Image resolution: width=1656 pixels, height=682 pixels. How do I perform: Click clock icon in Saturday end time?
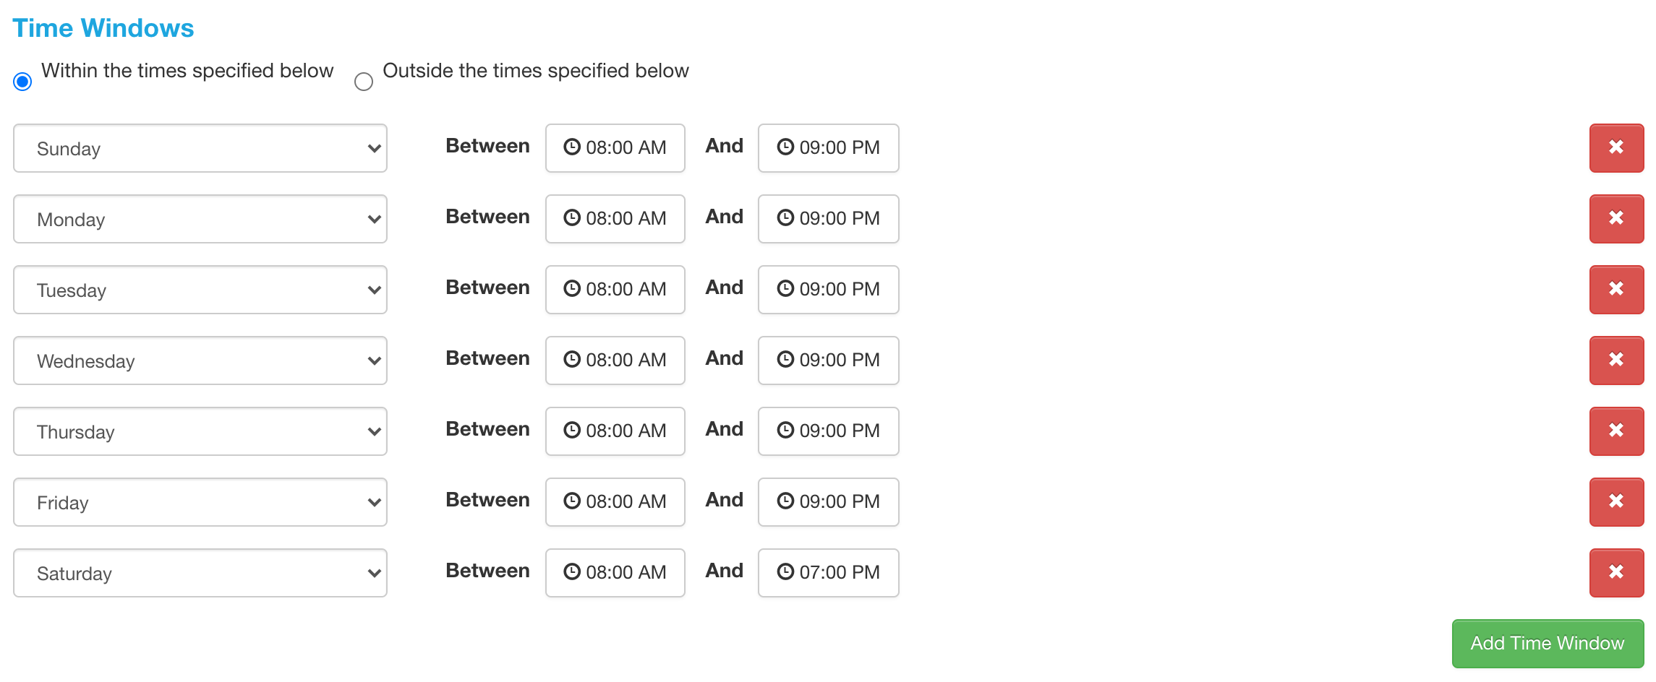tap(785, 571)
